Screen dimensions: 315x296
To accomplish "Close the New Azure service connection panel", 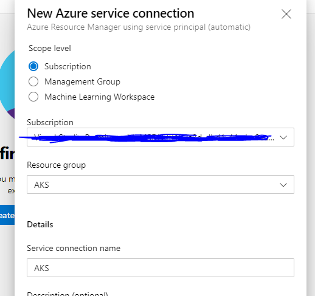I will 286,14.
